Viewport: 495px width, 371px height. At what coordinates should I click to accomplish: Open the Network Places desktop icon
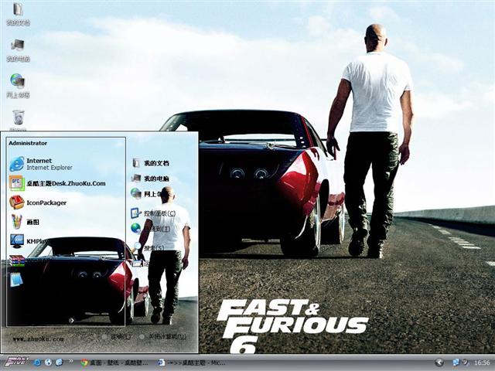pos(18,86)
